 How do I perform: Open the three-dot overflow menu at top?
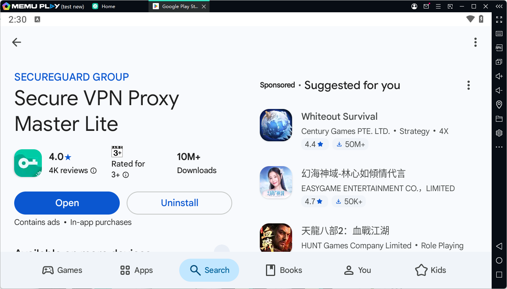[475, 42]
